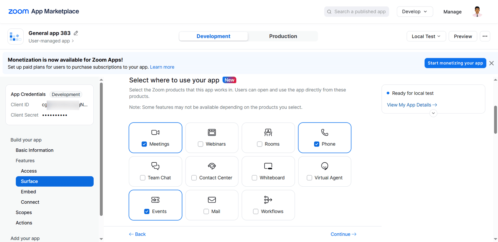
Task: Open the three-dots more options menu
Action: pos(485,36)
